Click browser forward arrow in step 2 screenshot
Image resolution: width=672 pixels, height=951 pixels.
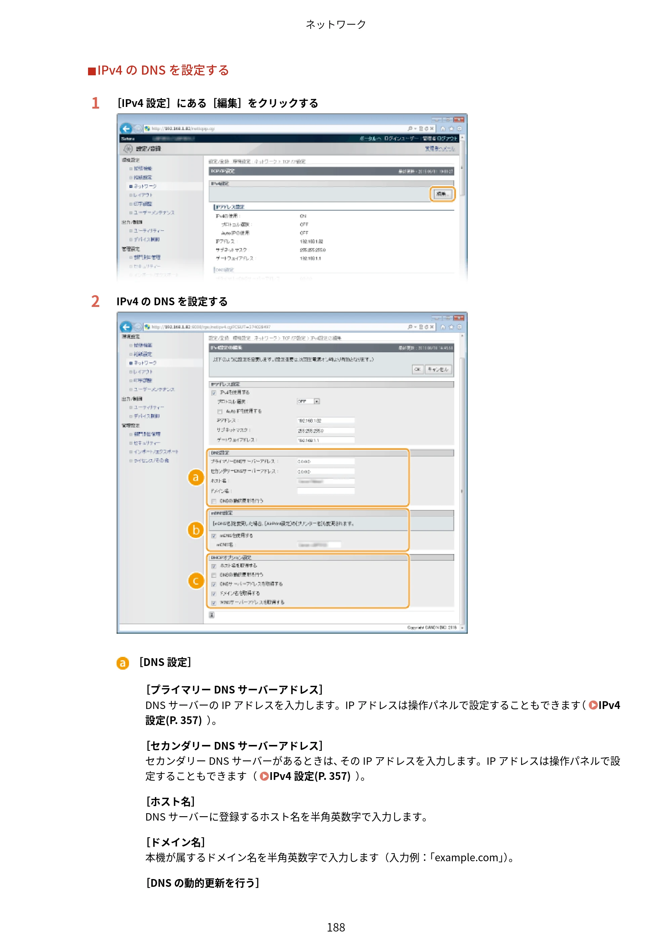138,327
